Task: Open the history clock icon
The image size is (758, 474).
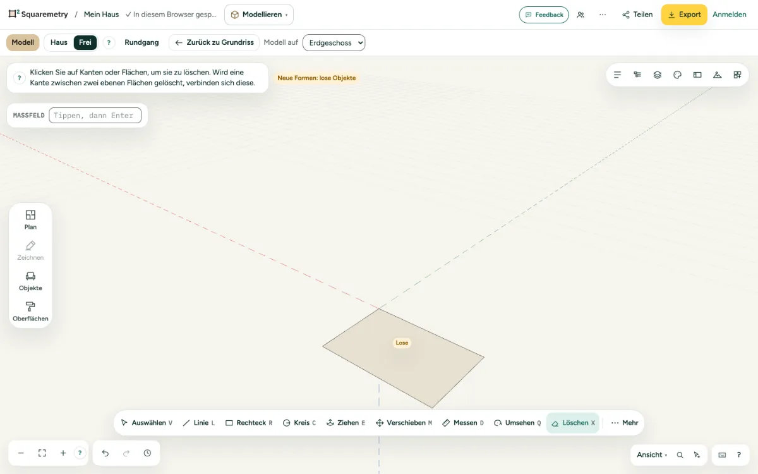Action: click(147, 453)
